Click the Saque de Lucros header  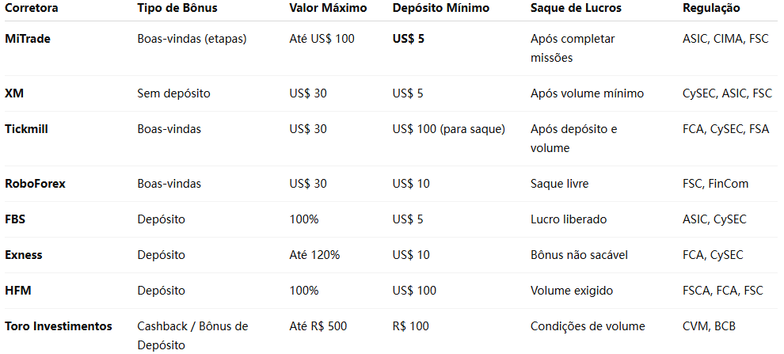pyautogui.click(x=576, y=8)
